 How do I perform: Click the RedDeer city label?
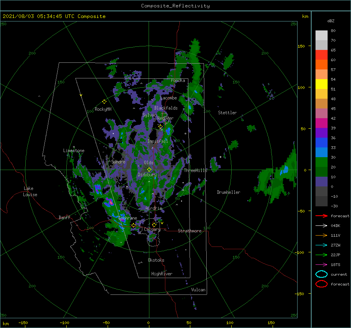point(165,118)
